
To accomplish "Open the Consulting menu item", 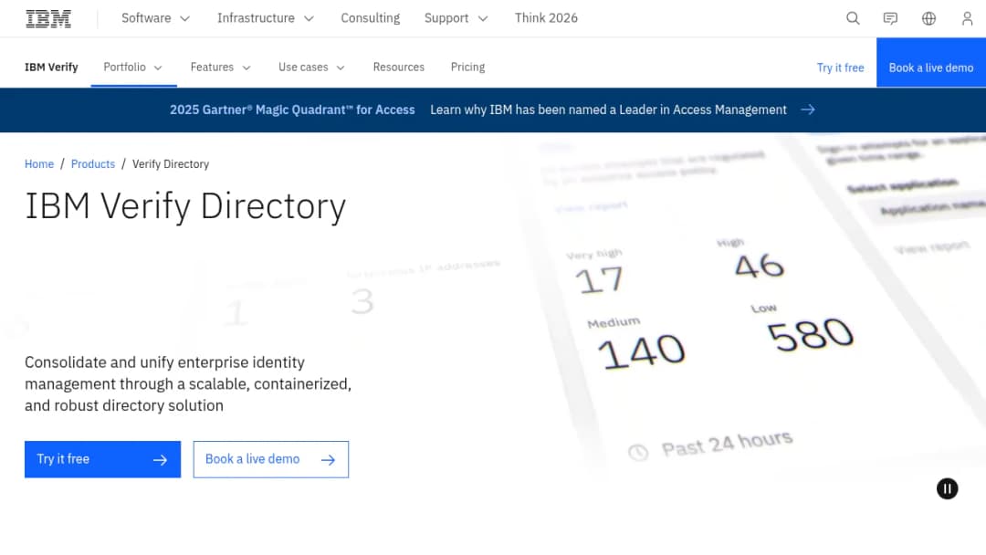I will pyautogui.click(x=371, y=18).
